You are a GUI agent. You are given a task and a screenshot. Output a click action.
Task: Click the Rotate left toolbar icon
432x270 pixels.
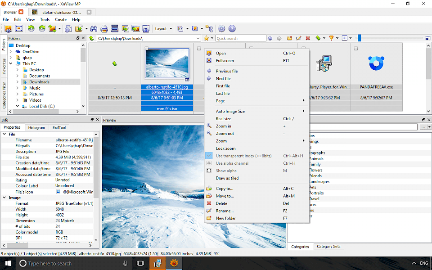[x=31, y=28]
